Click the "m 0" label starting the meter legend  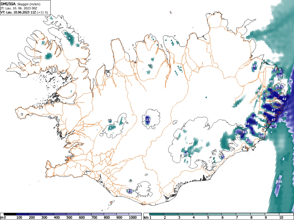pyautogui.click(x=3, y=218)
